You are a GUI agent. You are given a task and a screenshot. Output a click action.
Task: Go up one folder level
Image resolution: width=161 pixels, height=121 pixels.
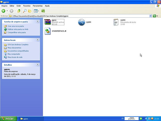pyautogui.click(x=19, y=11)
